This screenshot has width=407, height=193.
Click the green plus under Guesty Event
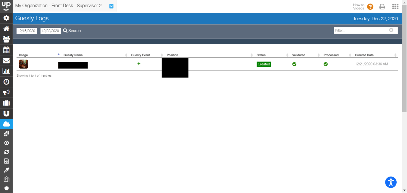(x=139, y=64)
